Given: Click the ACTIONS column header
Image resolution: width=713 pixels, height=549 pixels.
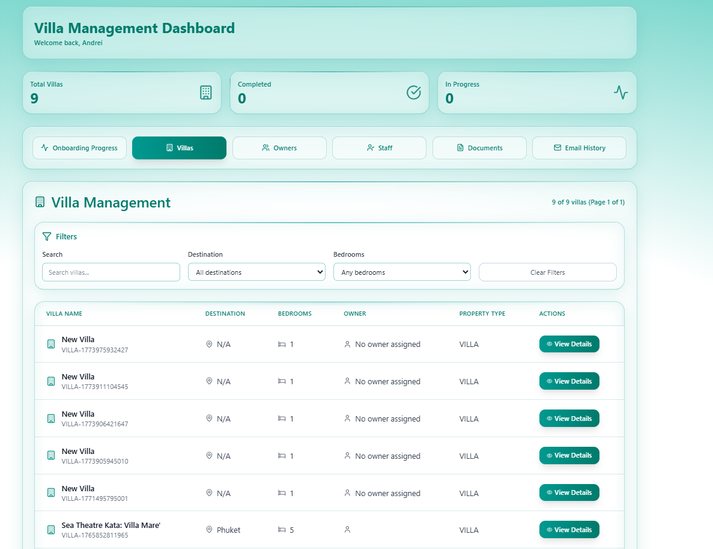Looking at the screenshot, I should (x=552, y=314).
